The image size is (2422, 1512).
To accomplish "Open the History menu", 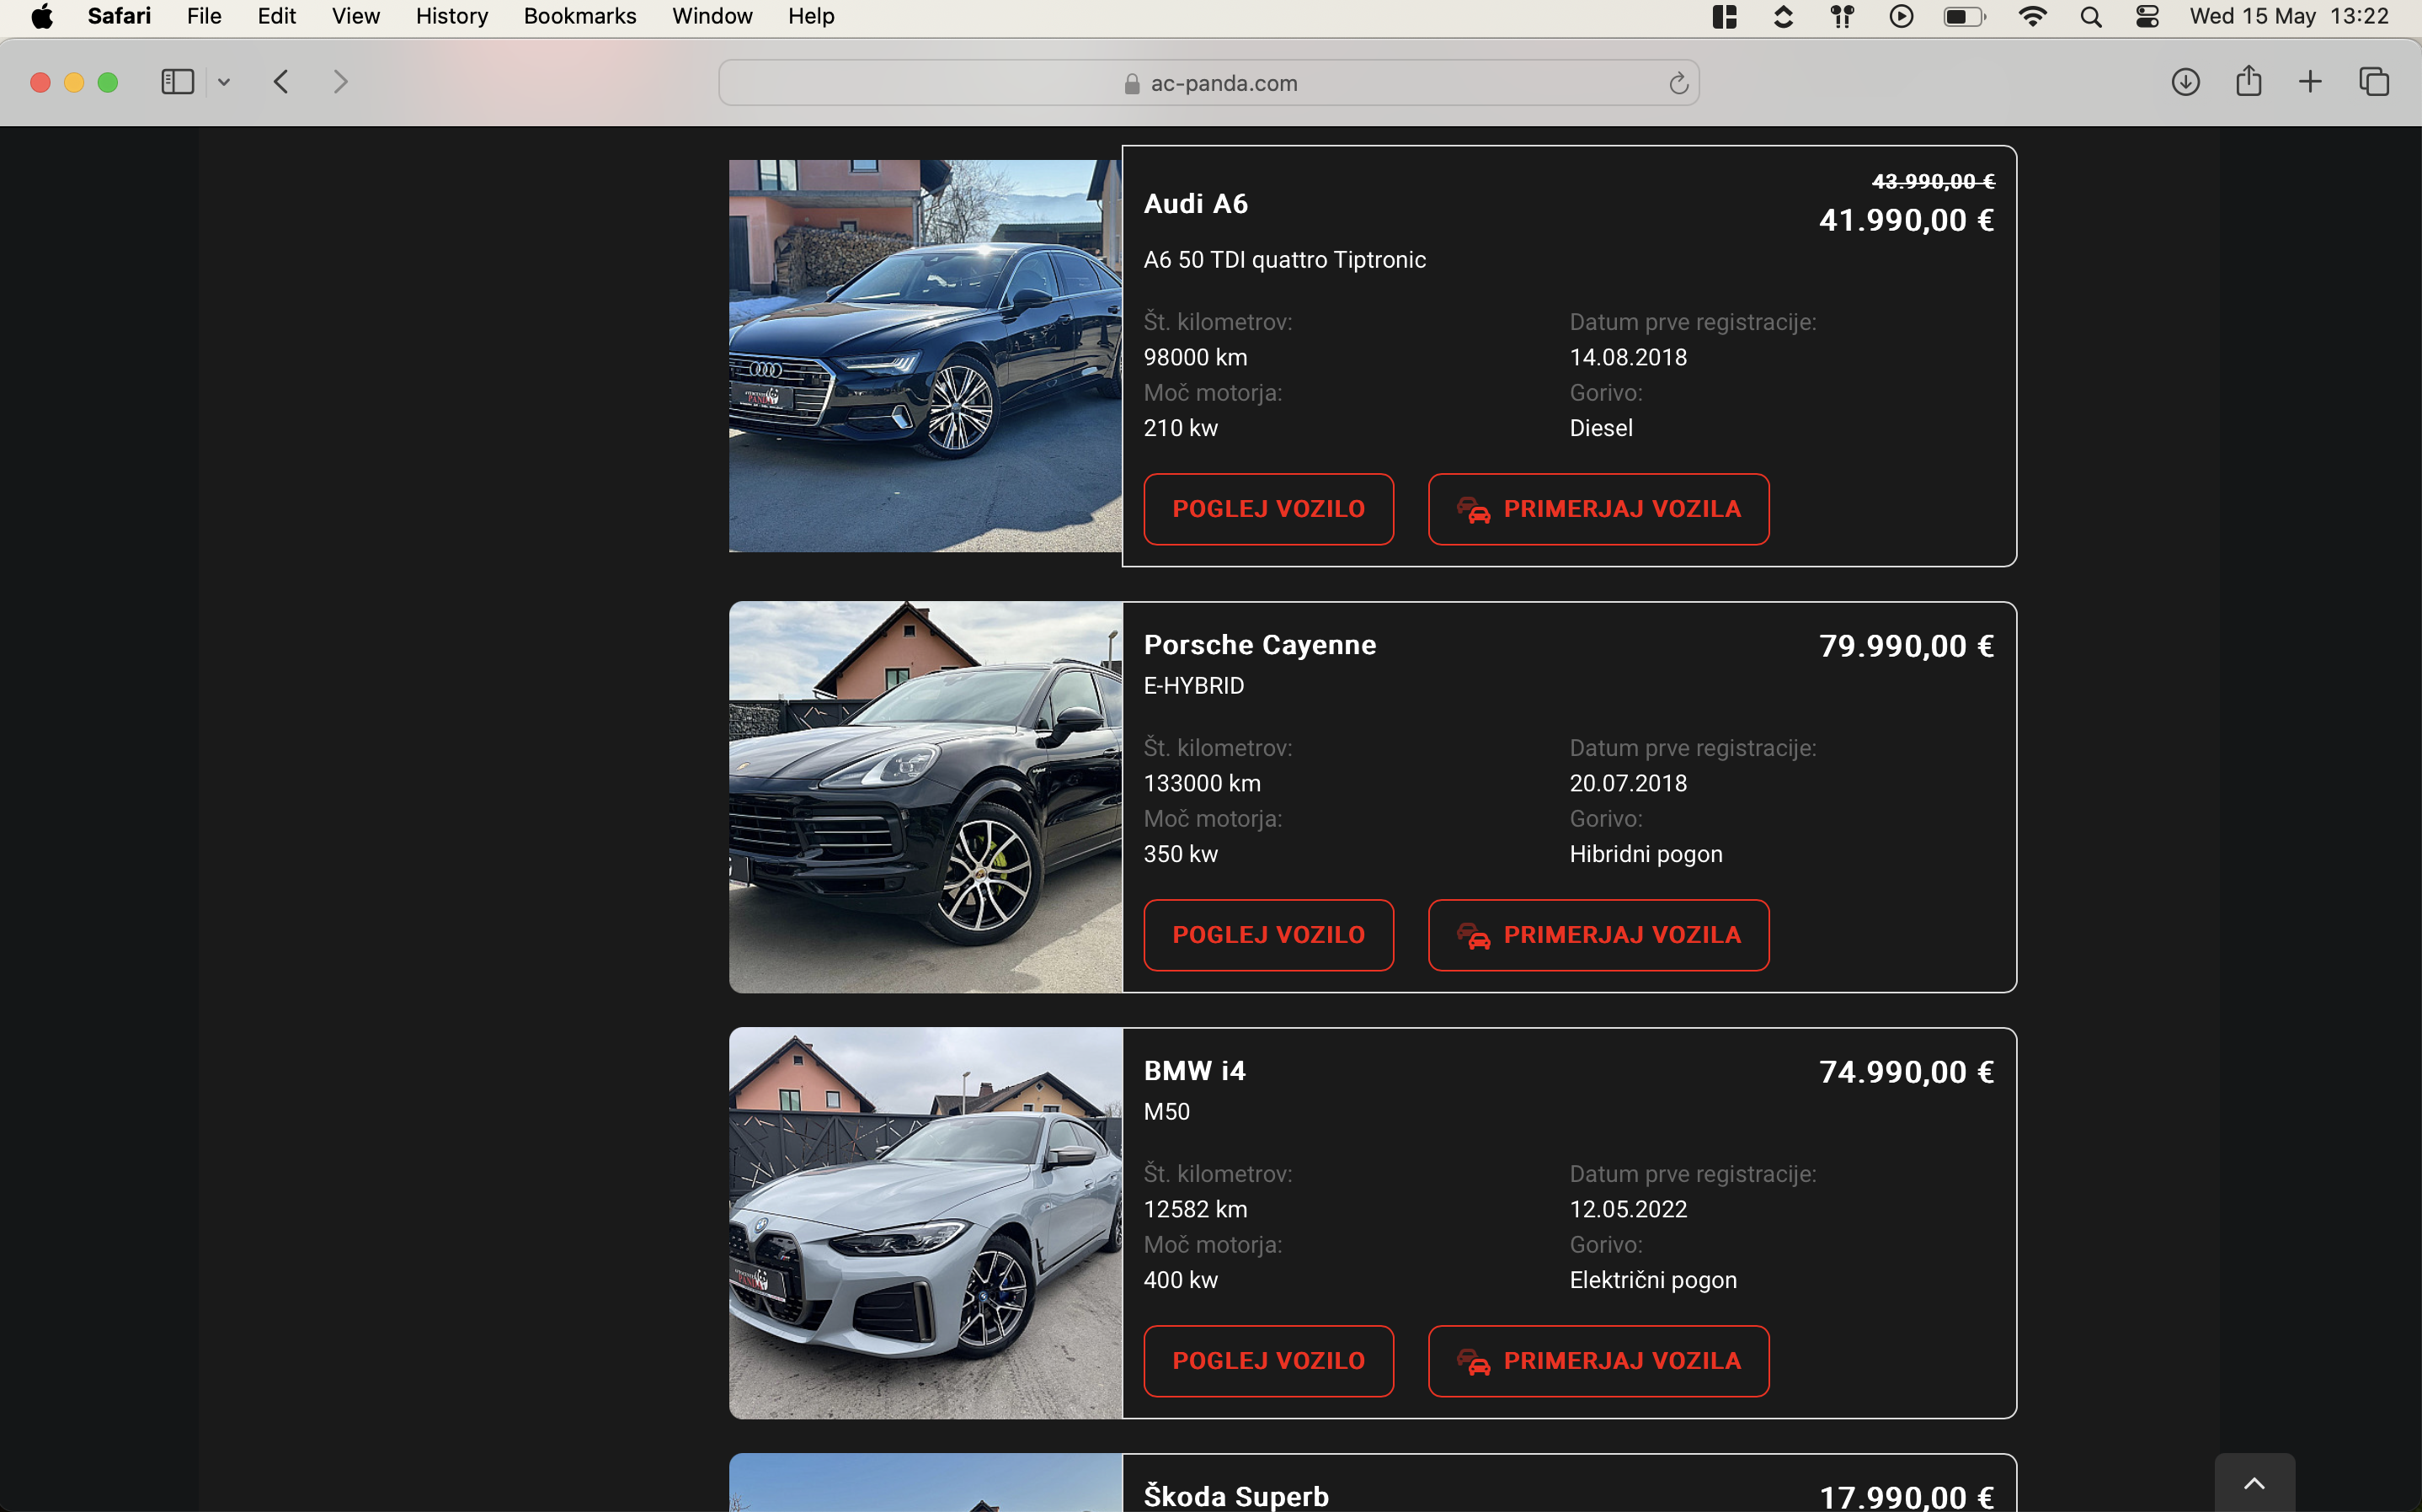I will point(452,16).
